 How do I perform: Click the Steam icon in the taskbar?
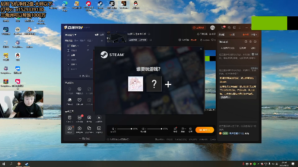coord(26,164)
